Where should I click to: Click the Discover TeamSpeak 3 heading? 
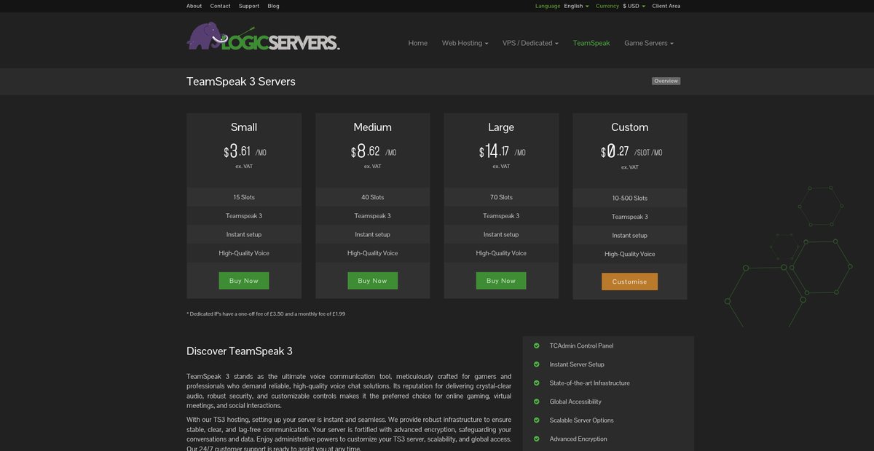pyautogui.click(x=240, y=351)
